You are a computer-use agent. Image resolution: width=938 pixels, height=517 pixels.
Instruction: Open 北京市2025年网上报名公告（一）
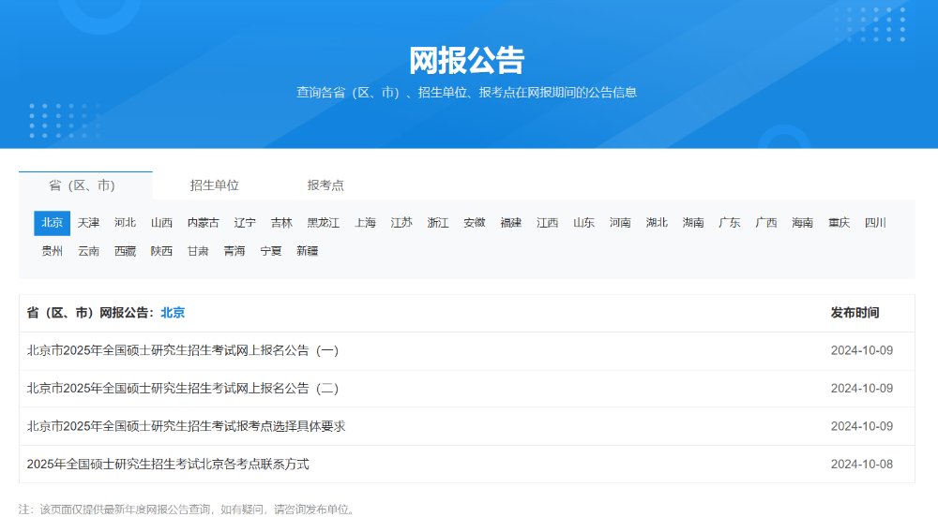(183, 351)
